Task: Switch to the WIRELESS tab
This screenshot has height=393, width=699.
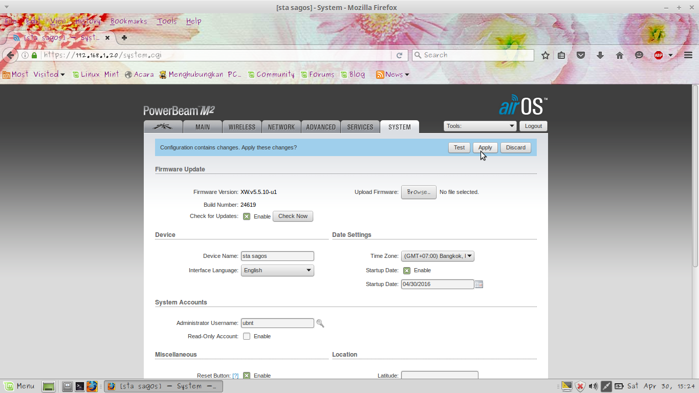Action: click(x=242, y=126)
